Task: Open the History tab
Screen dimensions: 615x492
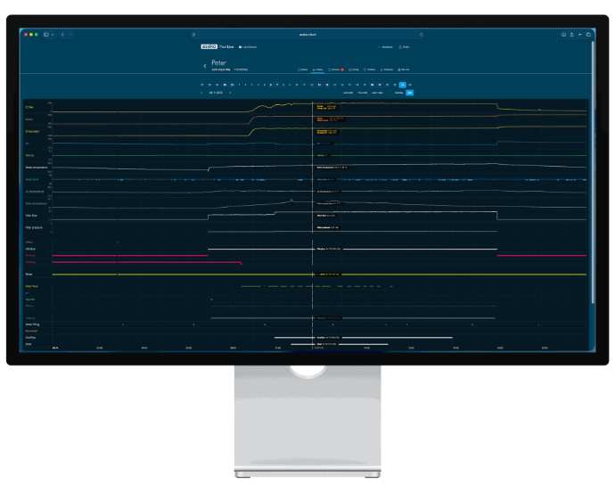Action: [x=316, y=69]
